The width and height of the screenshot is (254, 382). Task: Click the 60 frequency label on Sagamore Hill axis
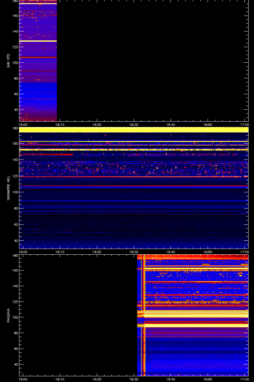point(16,224)
